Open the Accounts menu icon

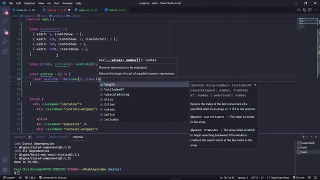click(x=5, y=160)
